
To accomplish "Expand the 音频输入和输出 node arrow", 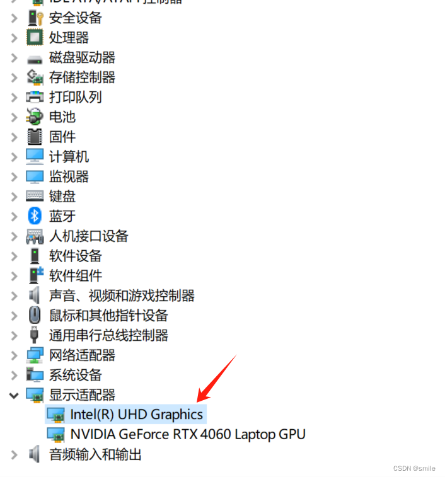I will point(14,455).
